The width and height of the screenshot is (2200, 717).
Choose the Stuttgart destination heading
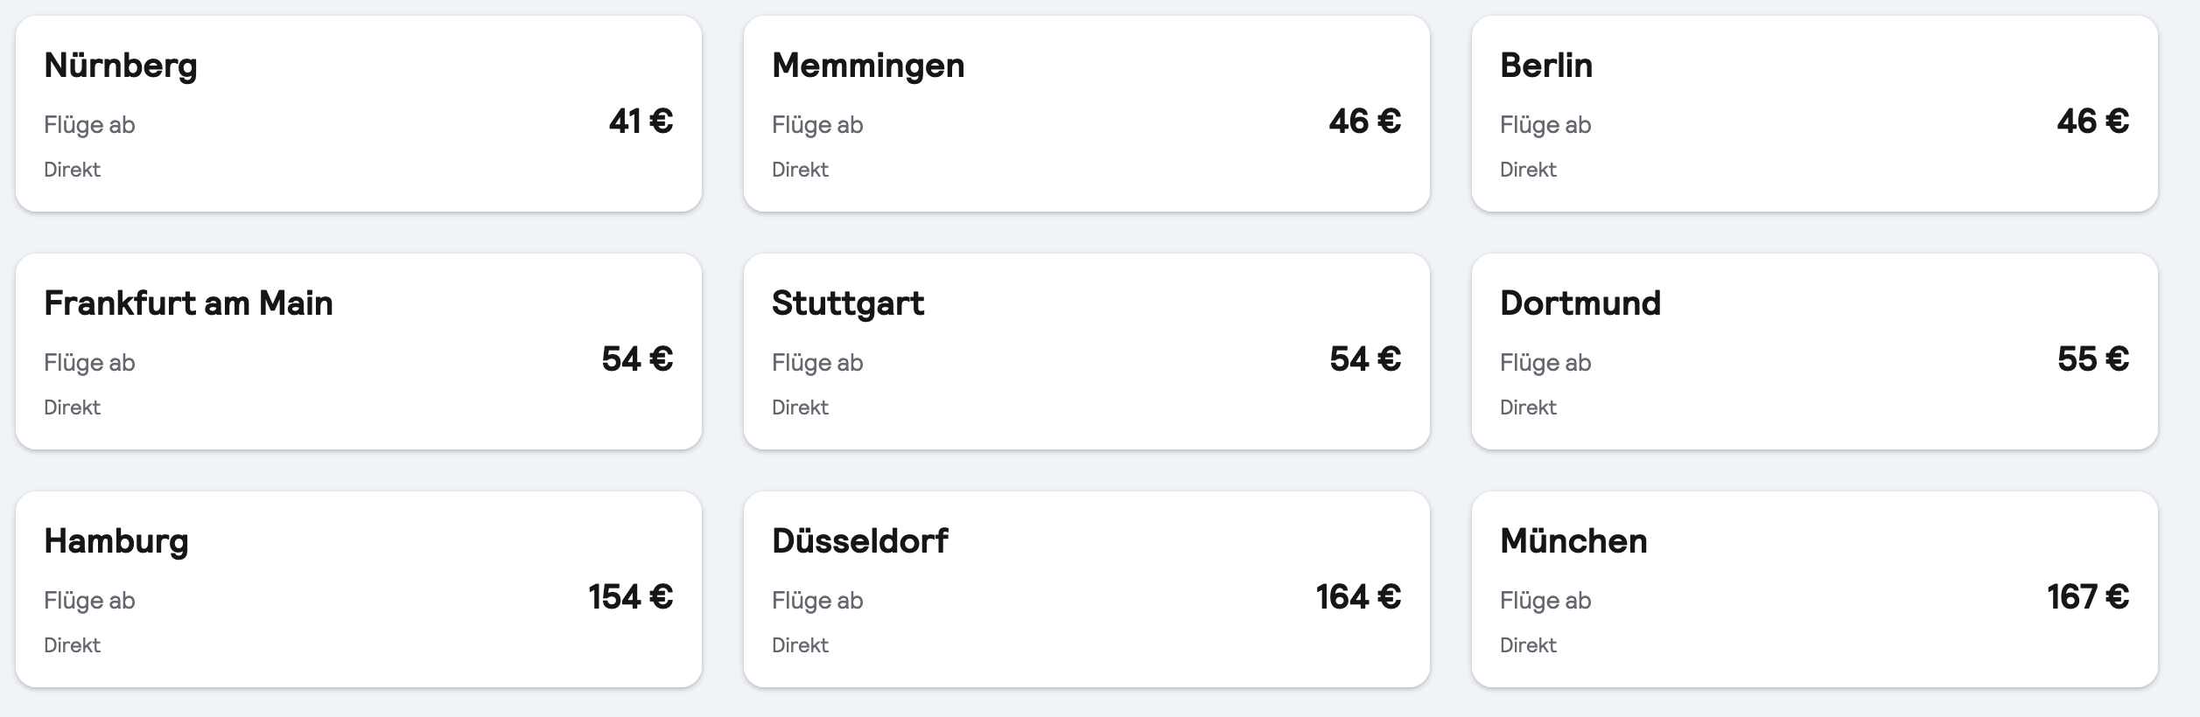tap(847, 303)
